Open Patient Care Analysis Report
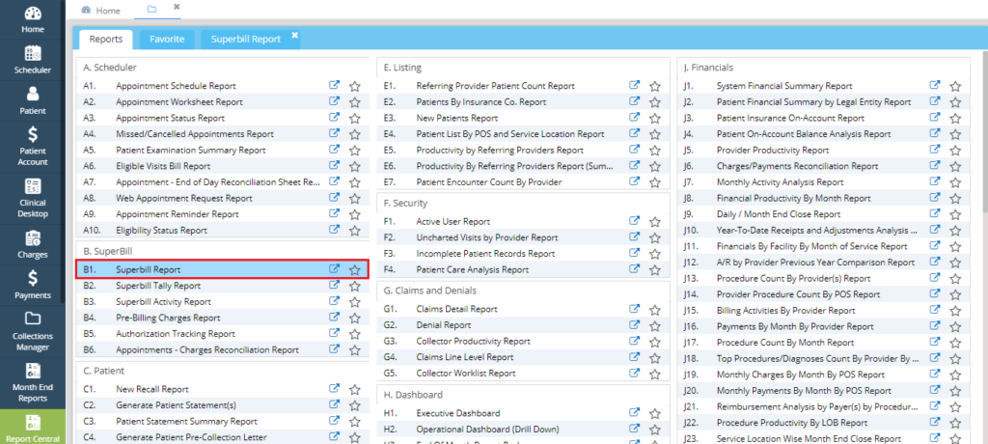 (x=473, y=269)
